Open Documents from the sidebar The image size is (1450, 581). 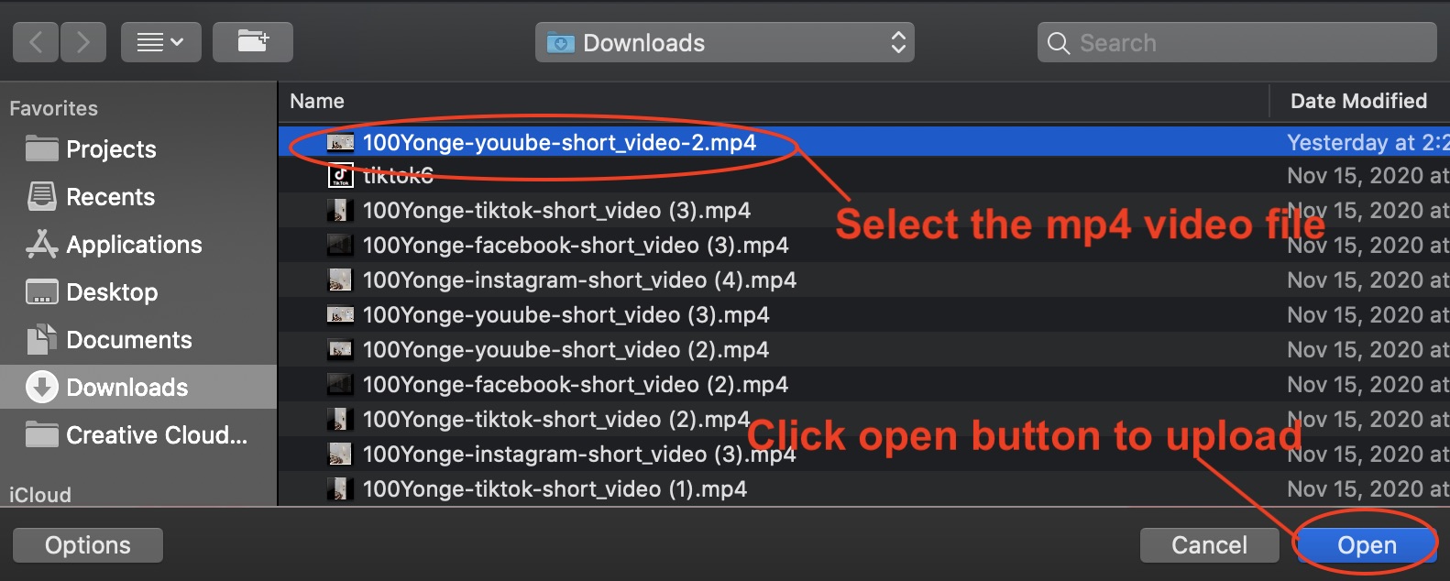tap(128, 340)
